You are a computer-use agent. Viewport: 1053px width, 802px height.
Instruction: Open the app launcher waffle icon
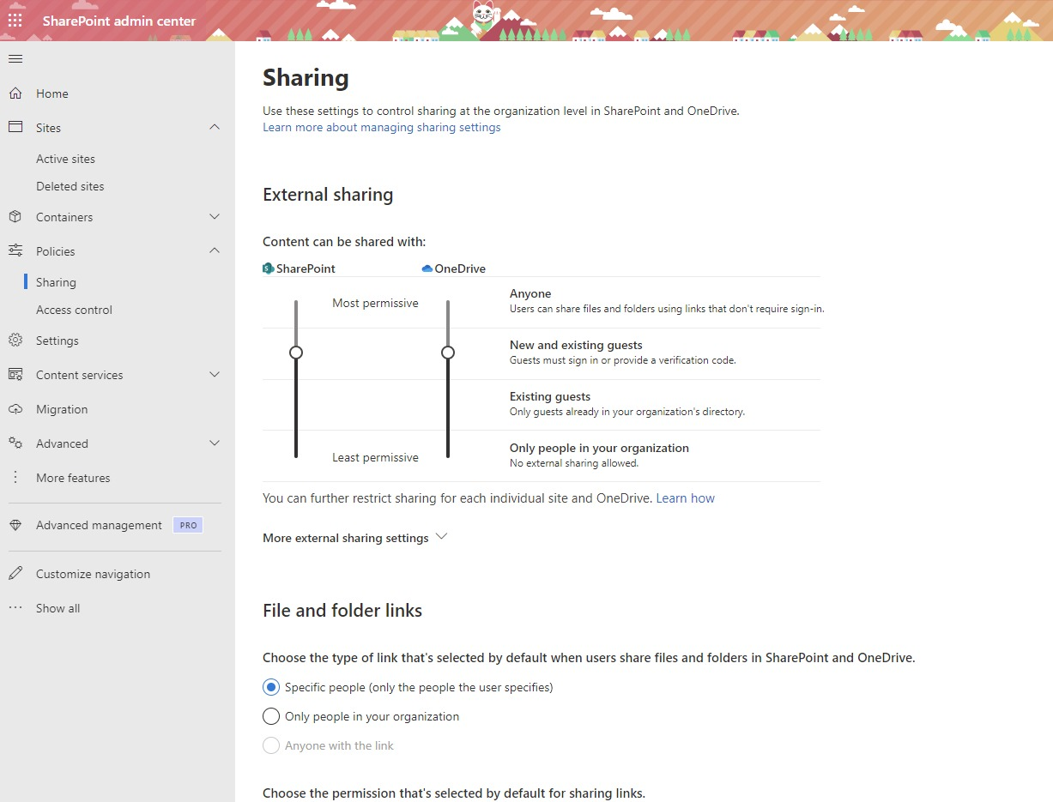[x=15, y=21]
